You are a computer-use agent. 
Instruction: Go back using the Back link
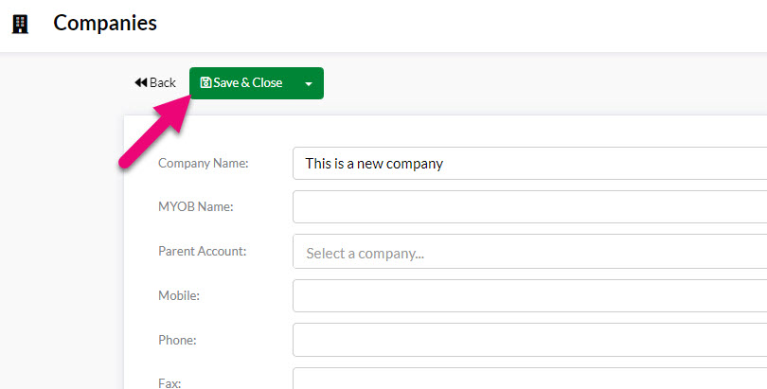155,82
